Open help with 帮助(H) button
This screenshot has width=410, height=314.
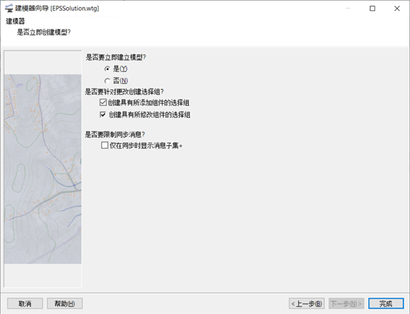65,304
